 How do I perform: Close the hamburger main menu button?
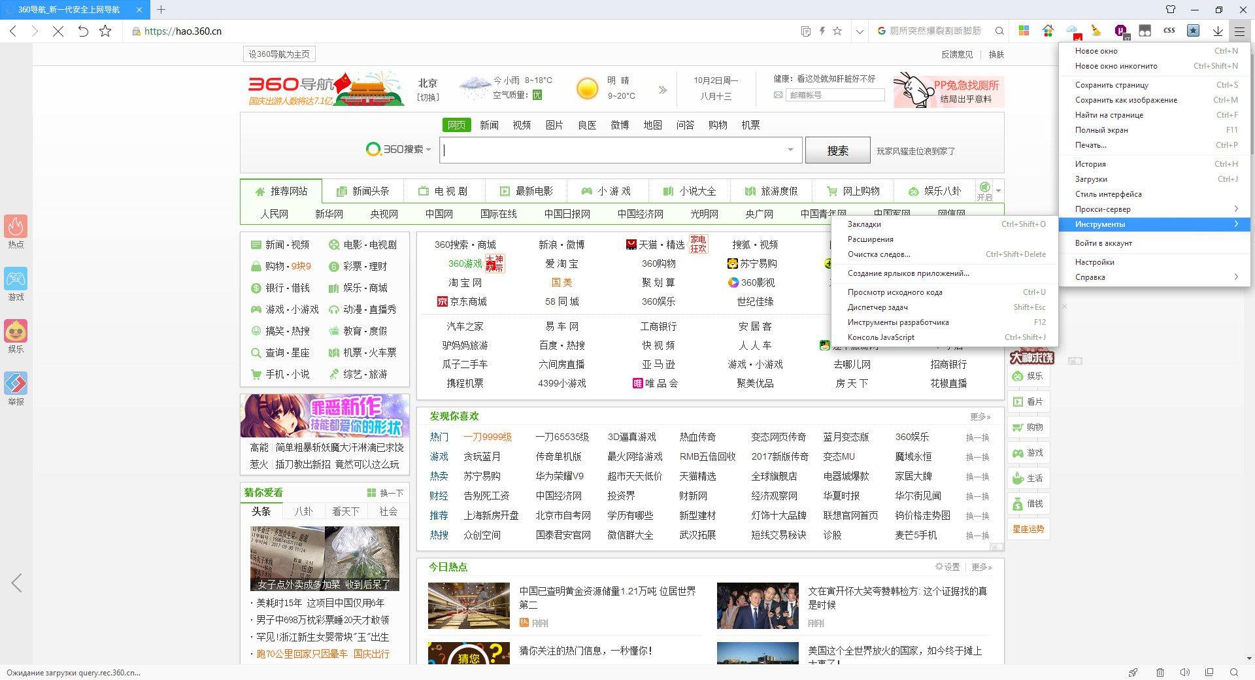tap(1239, 31)
